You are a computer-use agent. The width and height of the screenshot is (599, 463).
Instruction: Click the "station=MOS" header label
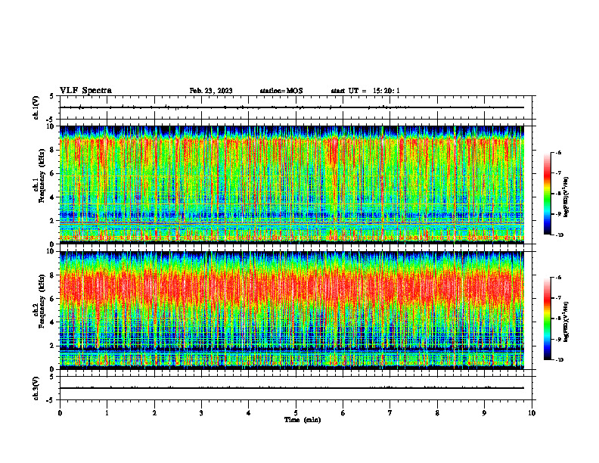281,91
